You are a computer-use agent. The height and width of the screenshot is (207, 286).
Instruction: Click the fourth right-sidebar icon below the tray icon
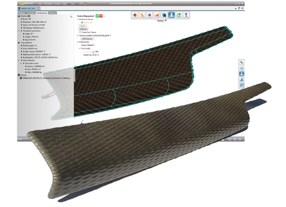point(242,79)
